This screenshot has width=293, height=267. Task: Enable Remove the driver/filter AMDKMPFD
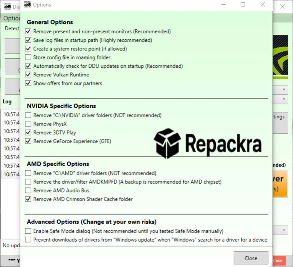(x=28, y=182)
